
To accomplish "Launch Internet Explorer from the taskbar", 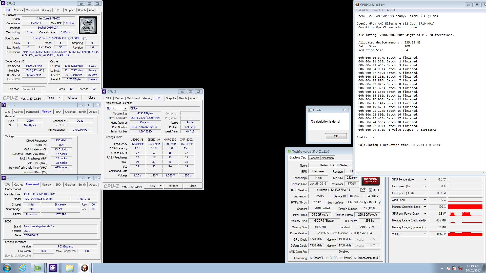I will (x=23, y=268).
